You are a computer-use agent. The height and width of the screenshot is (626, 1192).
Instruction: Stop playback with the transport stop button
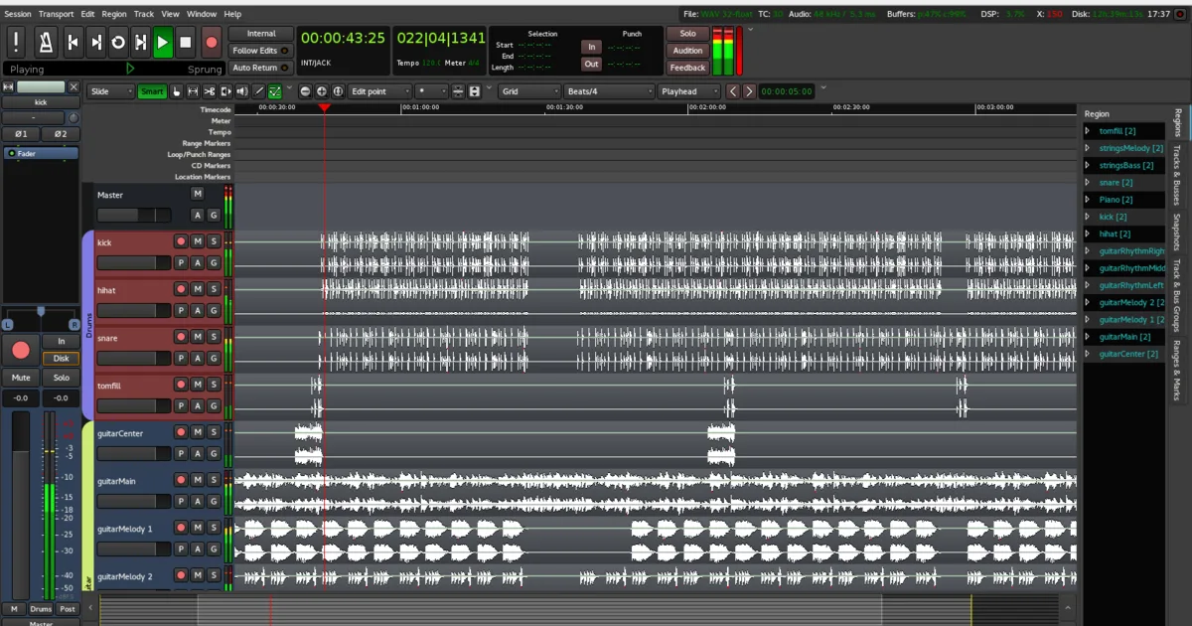(186, 43)
